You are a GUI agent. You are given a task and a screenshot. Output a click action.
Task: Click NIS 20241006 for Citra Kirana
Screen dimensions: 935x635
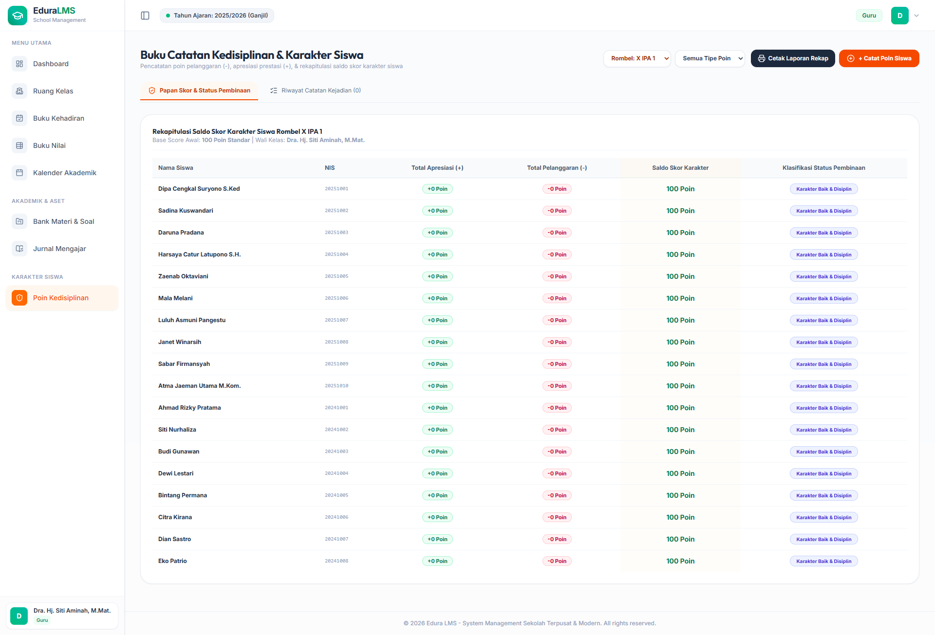[x=337, y=517]
